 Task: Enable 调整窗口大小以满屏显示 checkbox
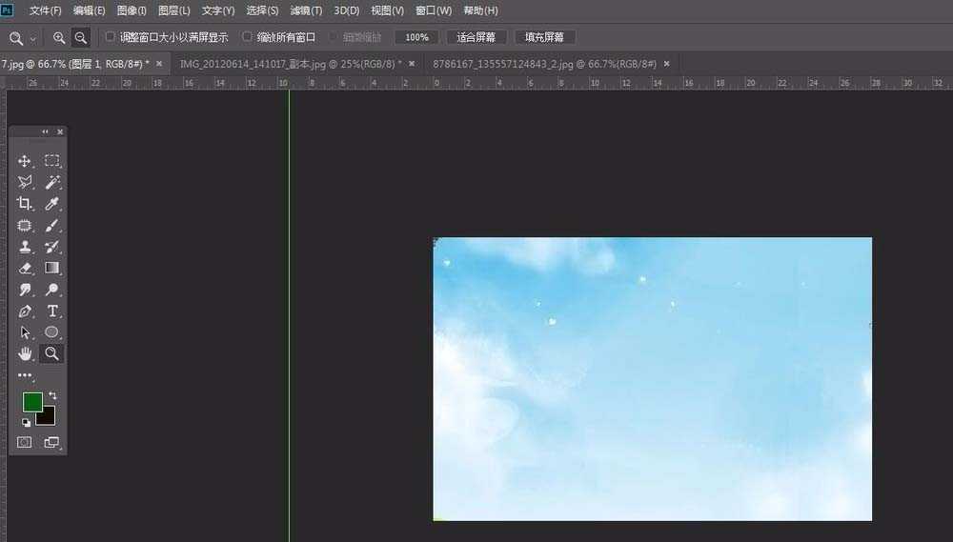(111, 37)
